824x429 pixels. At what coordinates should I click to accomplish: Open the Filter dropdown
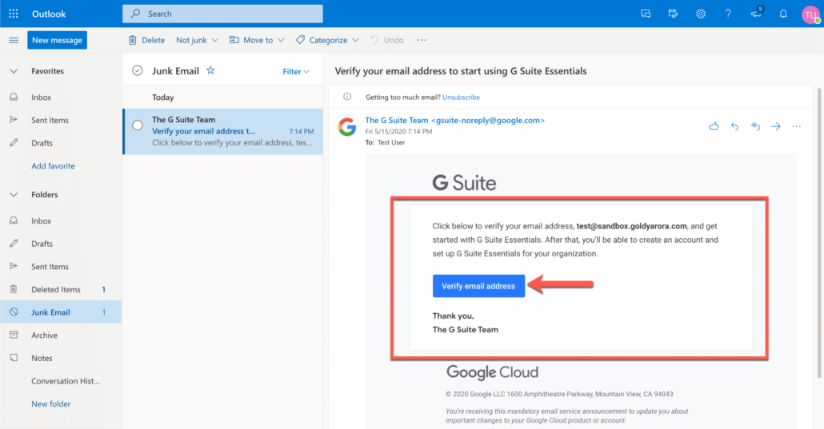(x=296, y=71)
